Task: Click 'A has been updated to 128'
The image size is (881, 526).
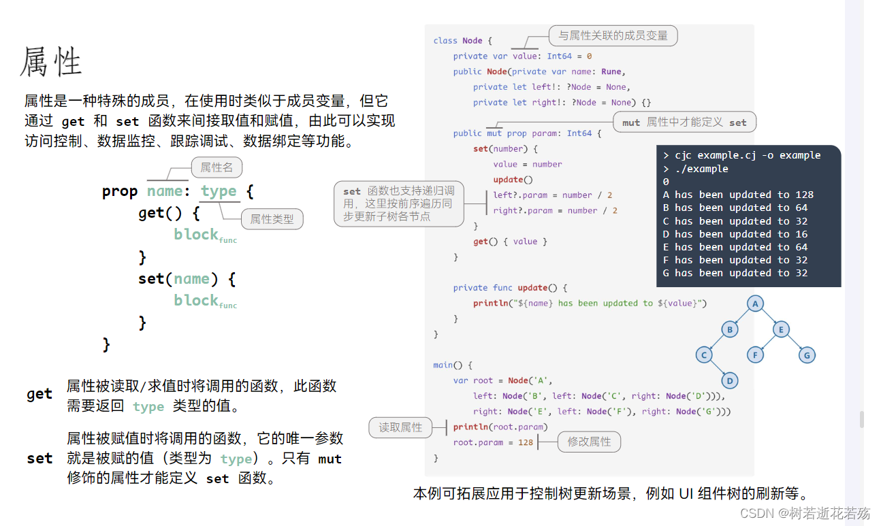Action: (739, 195)
